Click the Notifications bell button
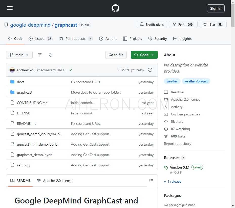The image size is (235, 208). tap(152, 24)
